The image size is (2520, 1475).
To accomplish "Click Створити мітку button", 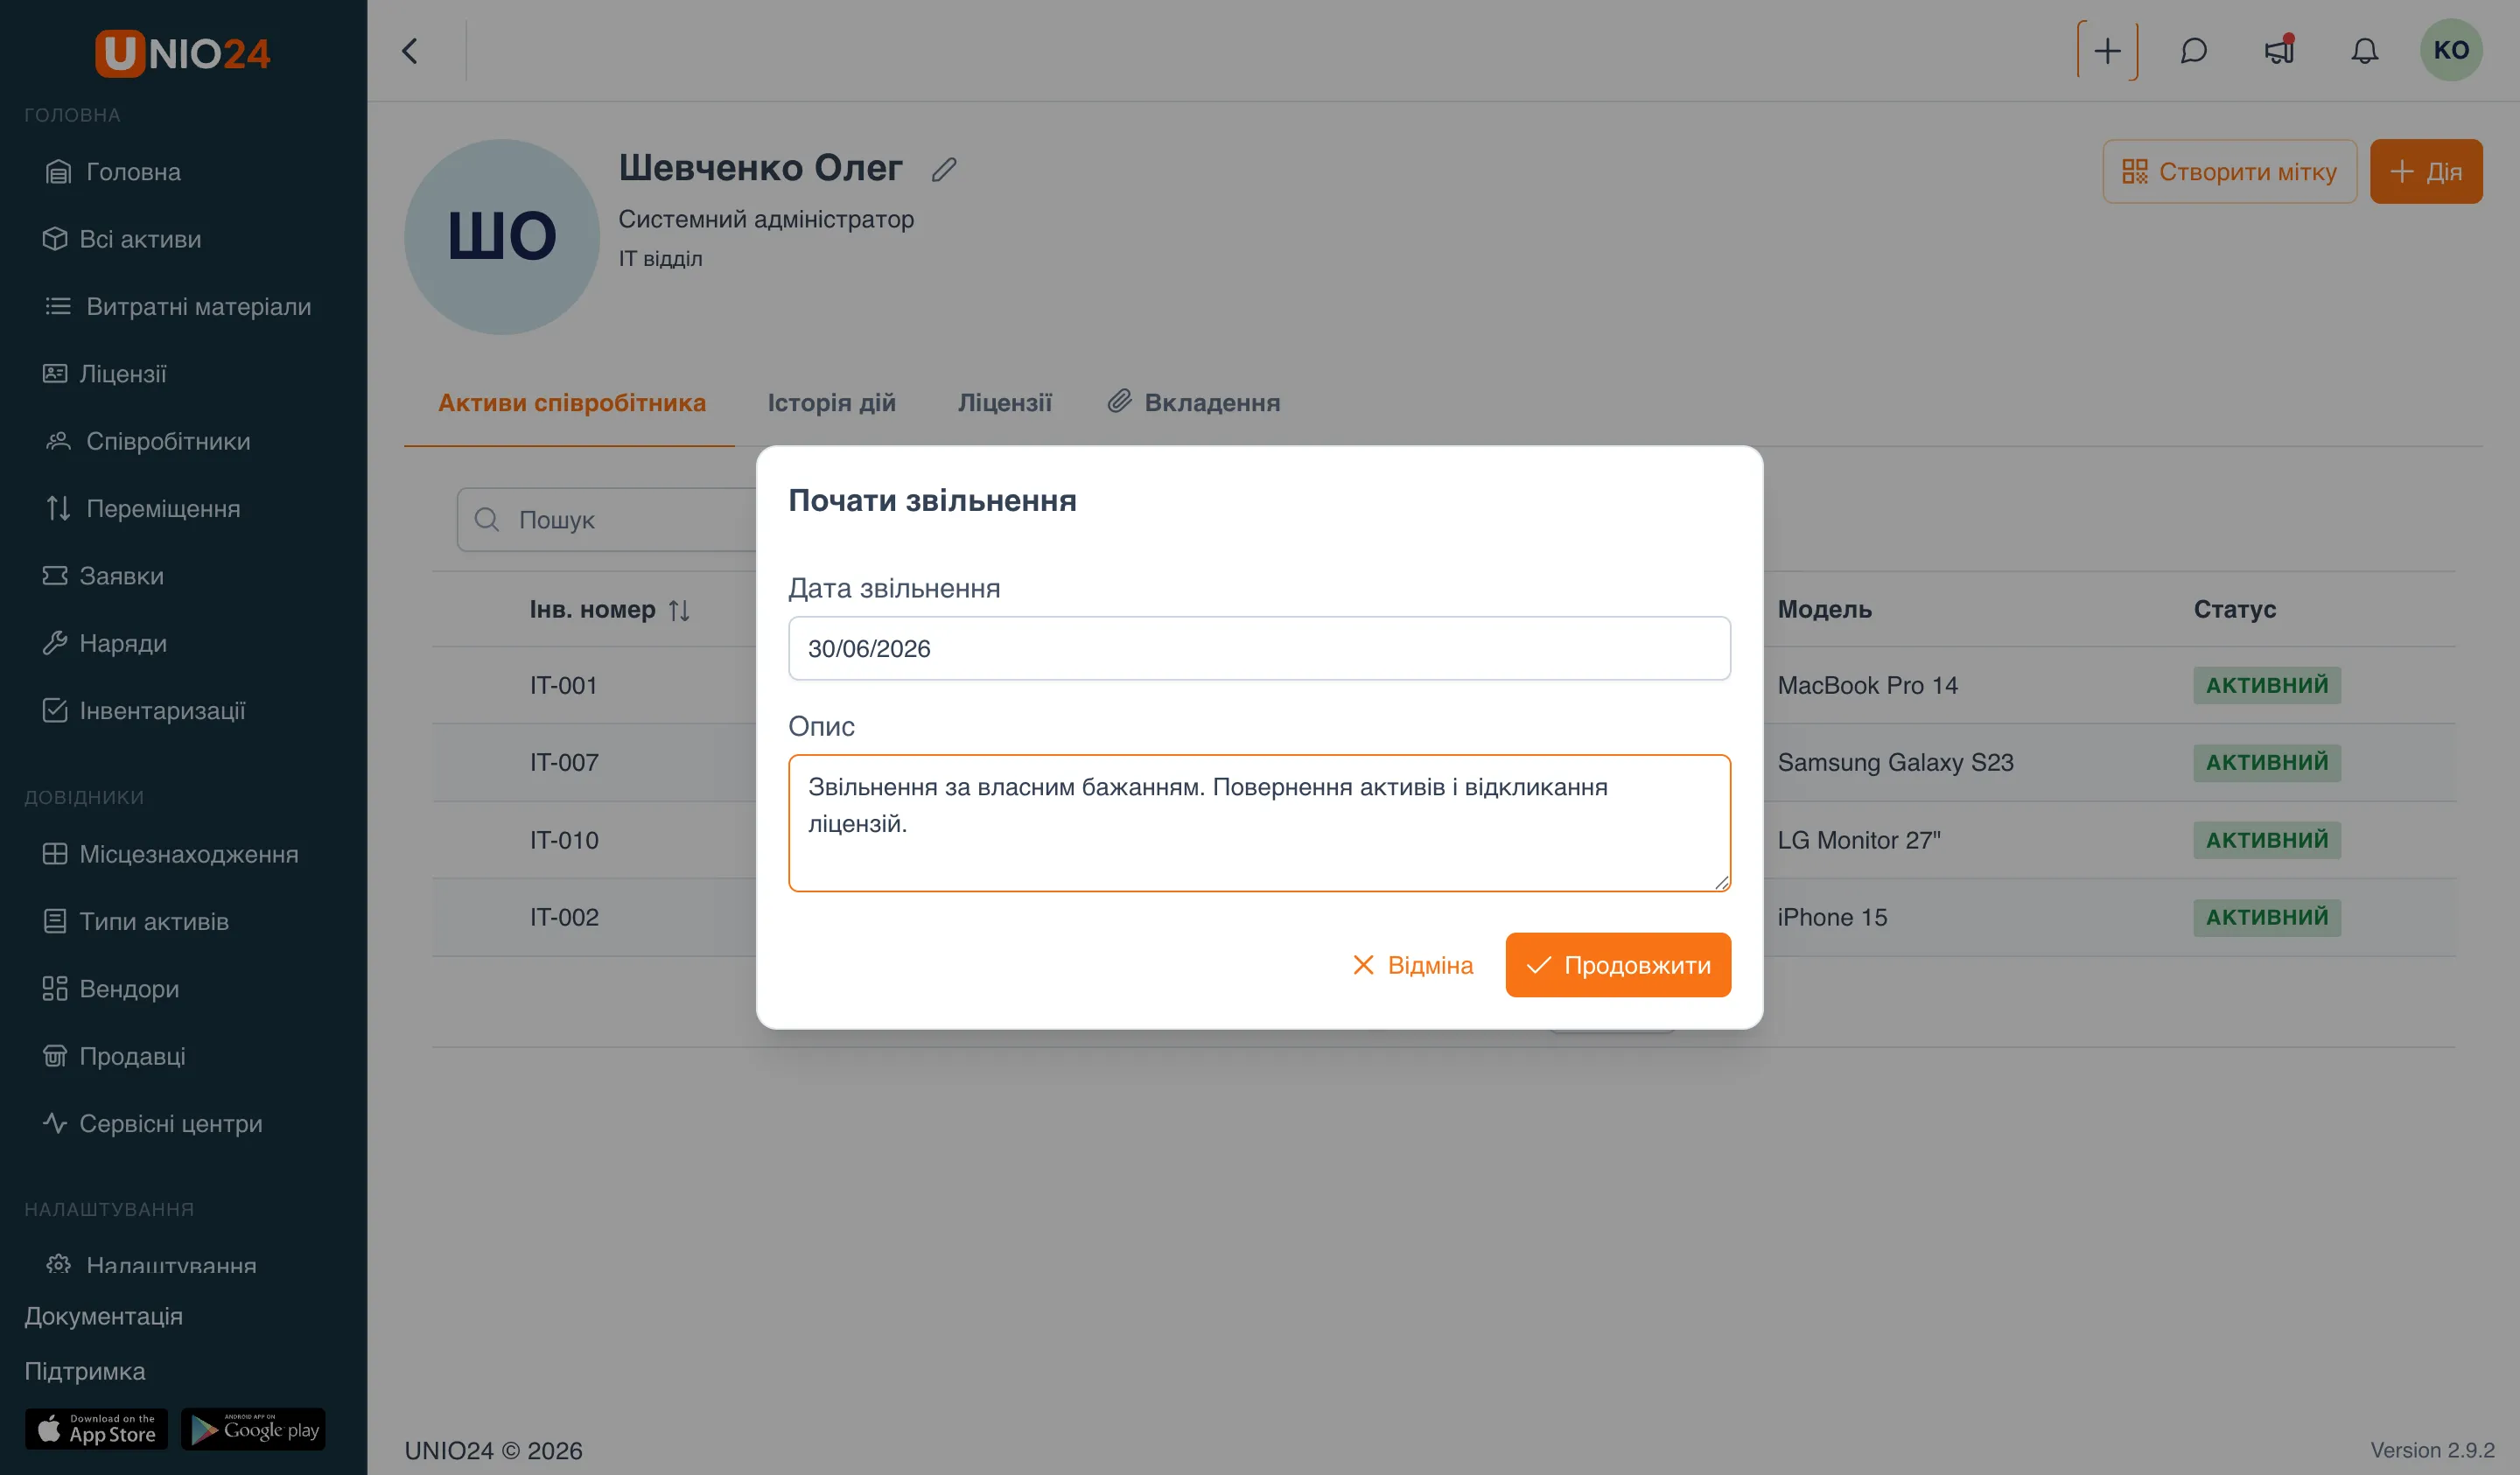I will point(2229,171).
